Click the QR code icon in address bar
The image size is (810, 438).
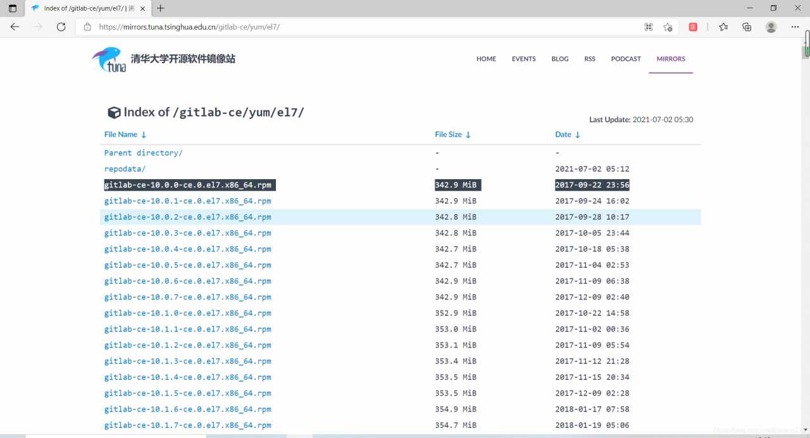[649, 27]
